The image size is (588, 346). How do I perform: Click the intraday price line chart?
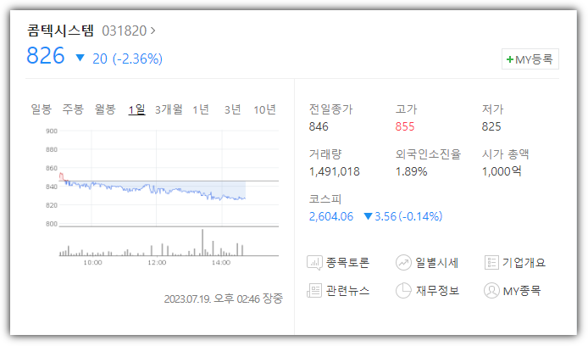169,178
